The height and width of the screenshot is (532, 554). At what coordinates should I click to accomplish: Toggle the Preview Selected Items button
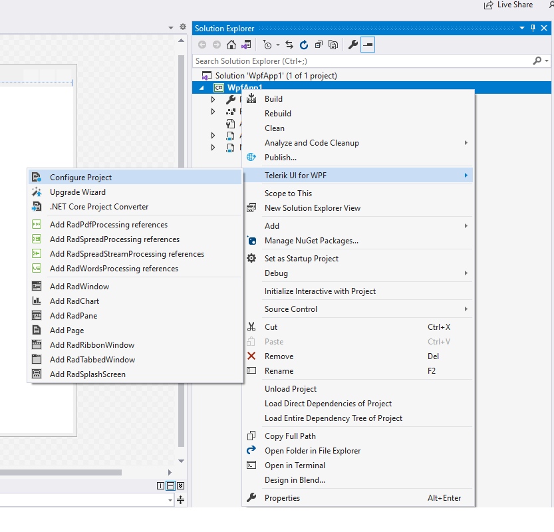coord(367,45)
